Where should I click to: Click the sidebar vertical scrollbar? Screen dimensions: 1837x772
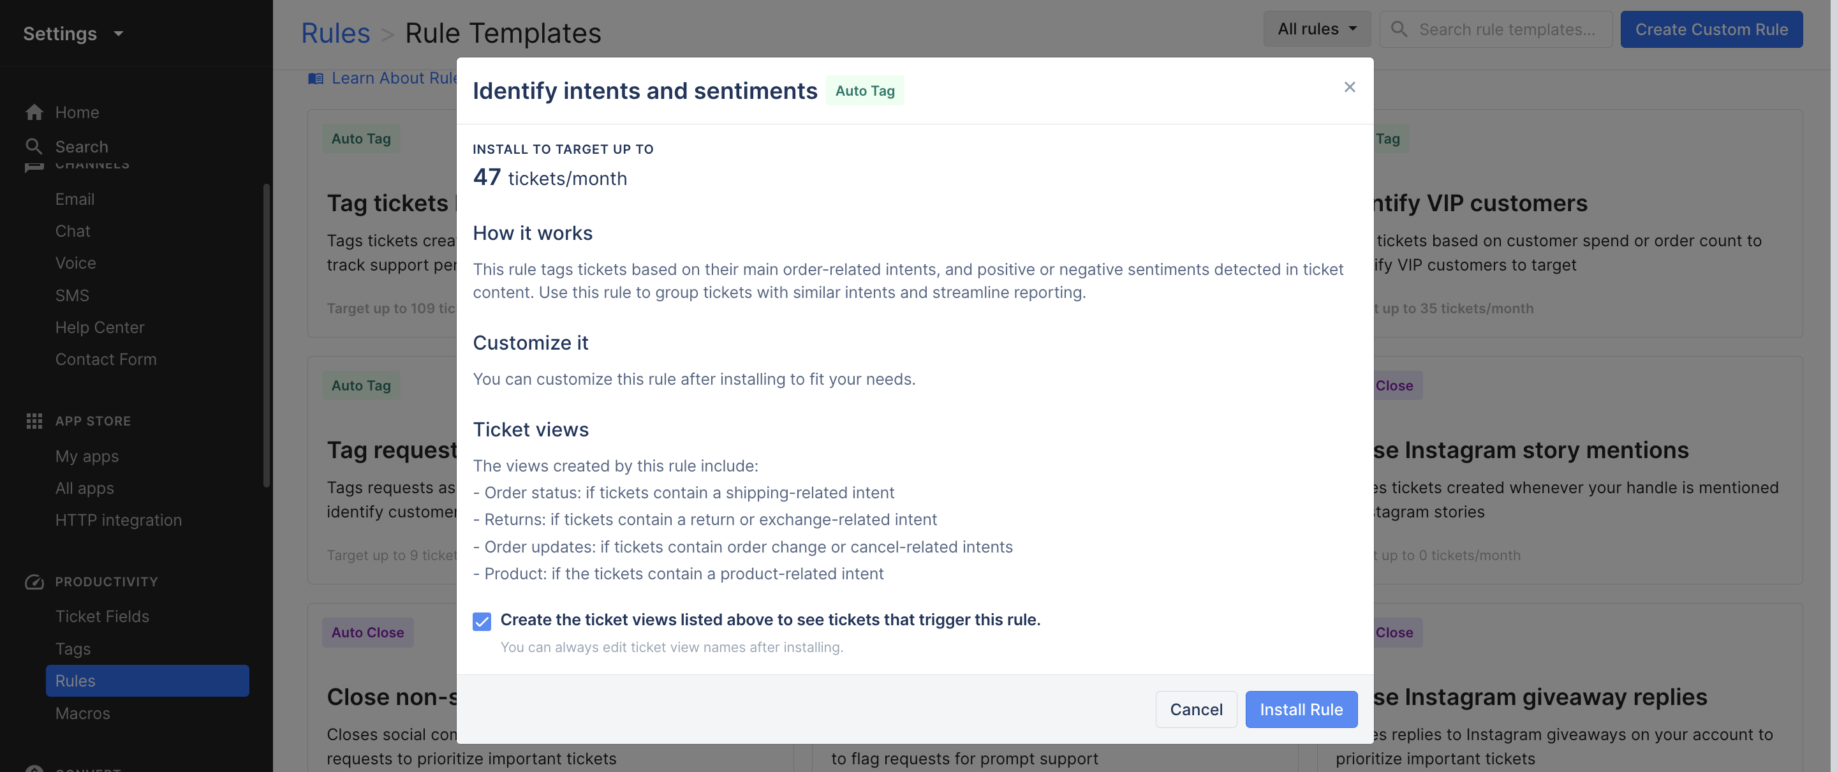(267, 336)
